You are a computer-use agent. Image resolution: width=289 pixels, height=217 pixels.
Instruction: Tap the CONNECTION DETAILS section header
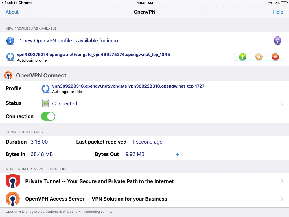[x=24, y=132]
